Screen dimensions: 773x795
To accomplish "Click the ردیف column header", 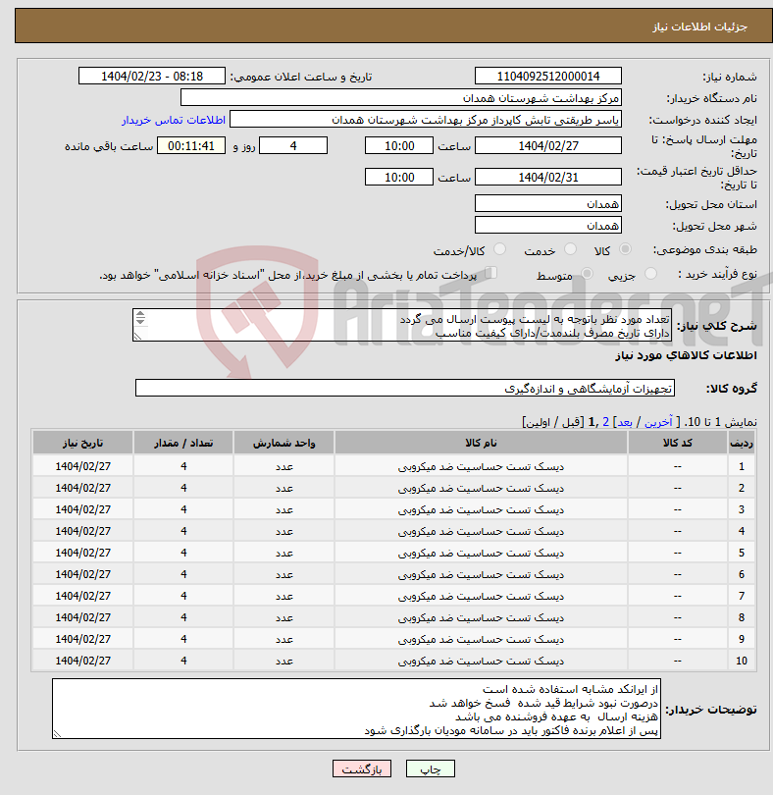I will [x=741, y=443].
